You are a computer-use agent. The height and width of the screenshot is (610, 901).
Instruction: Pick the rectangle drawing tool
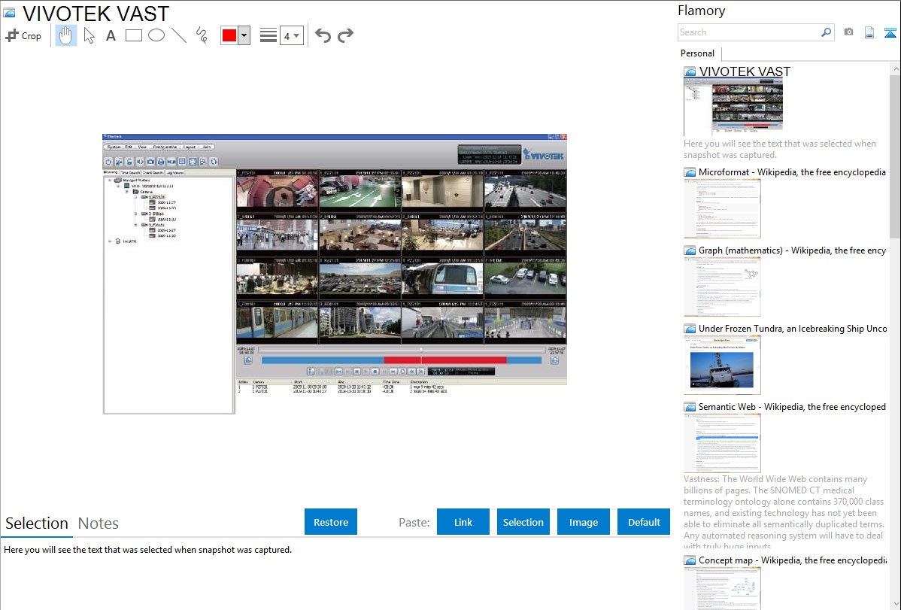(133, 35)
